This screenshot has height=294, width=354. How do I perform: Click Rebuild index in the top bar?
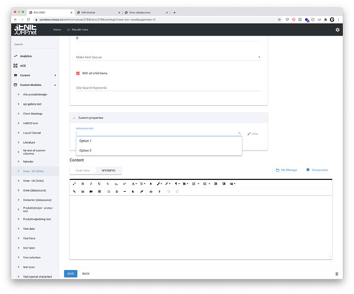pyautogui.click(x=78, y=29)
